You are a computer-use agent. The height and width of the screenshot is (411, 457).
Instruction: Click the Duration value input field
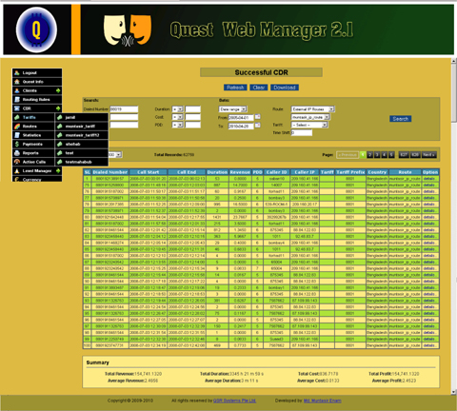tap(193, 109)
